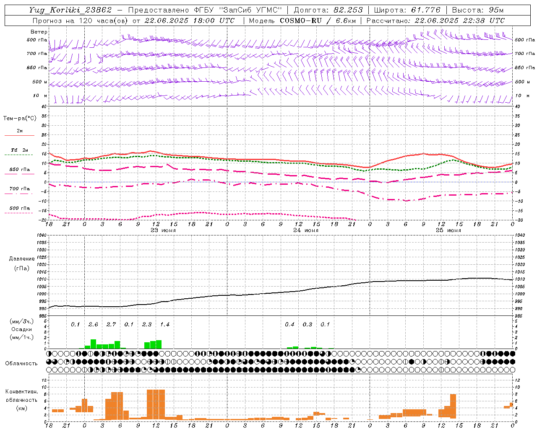Click the 0.3 precipitation value

point(308,325)
